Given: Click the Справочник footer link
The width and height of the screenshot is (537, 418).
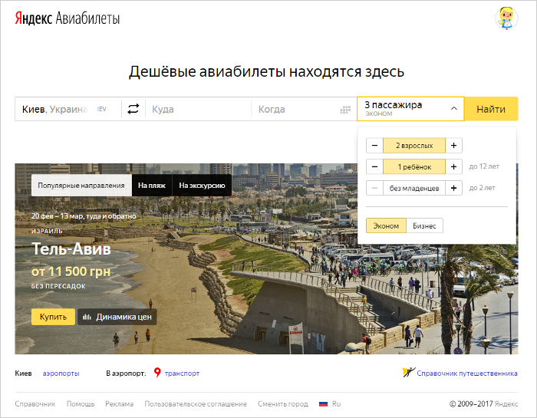Looking at the screenshot, I should [35, 404].
